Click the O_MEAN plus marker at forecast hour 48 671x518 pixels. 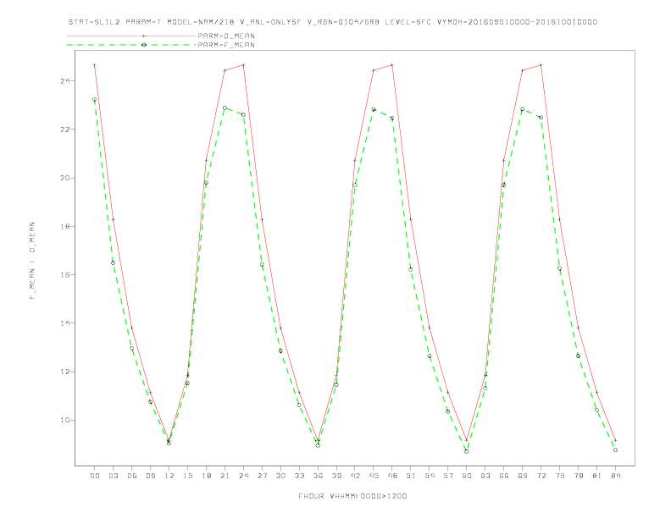[x=392, y=65]
